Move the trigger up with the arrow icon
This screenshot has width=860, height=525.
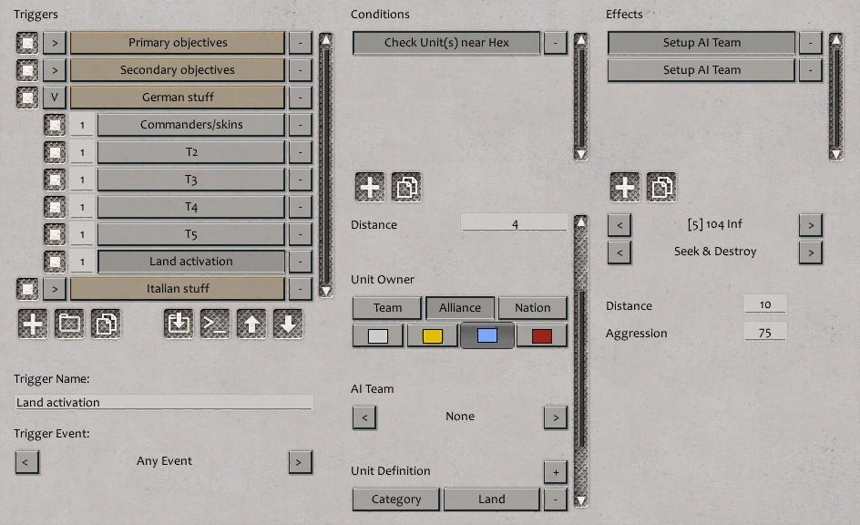click(x=251, y=324)
